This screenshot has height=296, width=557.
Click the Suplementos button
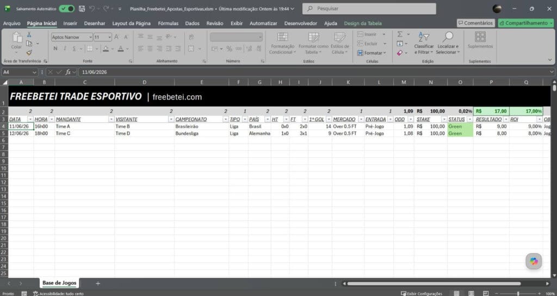pyautogui.click(x=480, y=40)
